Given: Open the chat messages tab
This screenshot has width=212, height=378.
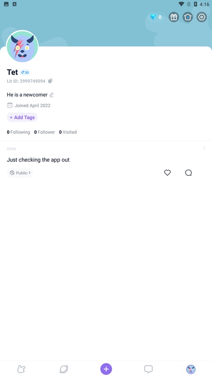Looking at the screenshot, I should click(x=148, y=369).
